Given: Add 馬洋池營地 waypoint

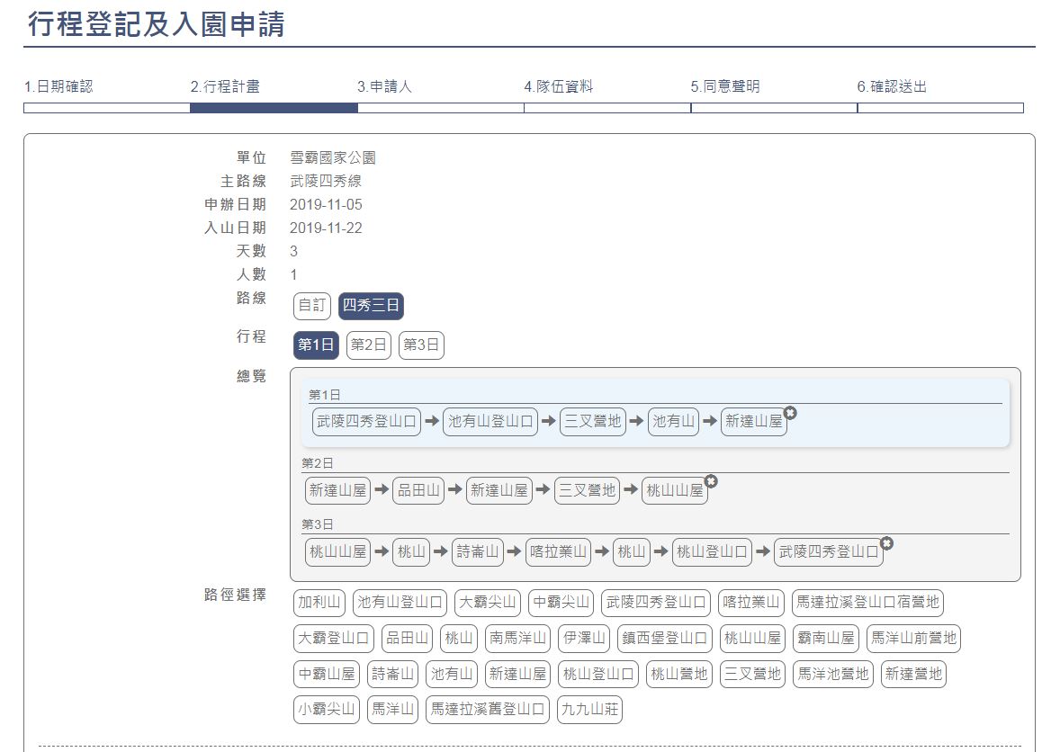Looking at the screenshot, I should coord(833,675).
